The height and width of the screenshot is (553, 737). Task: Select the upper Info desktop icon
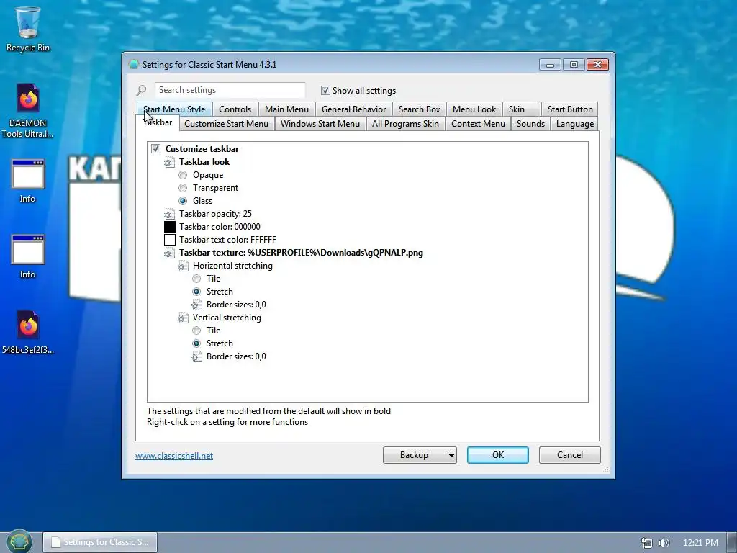click(x=28, y=181)
